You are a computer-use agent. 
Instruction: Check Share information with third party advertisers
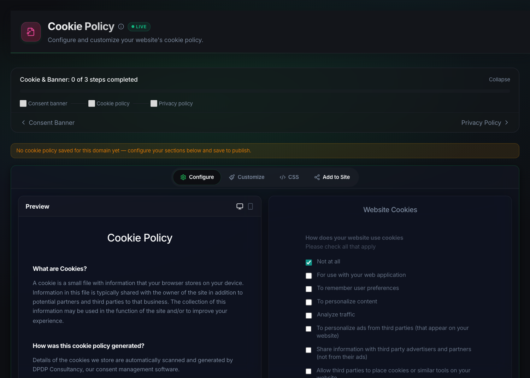click(x=308, y=350)
